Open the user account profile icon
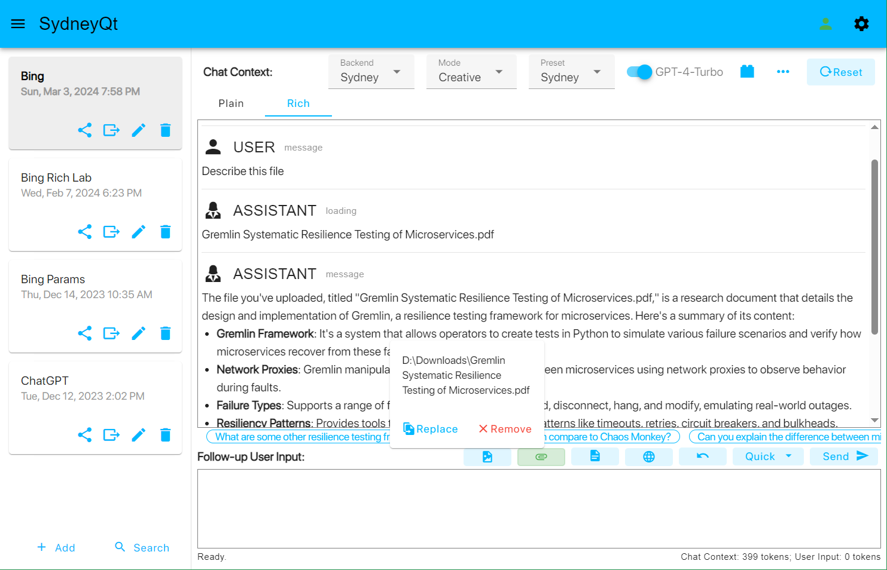Image resolution: width=887 pixels, height=570 pixels. tap(825, 24)
